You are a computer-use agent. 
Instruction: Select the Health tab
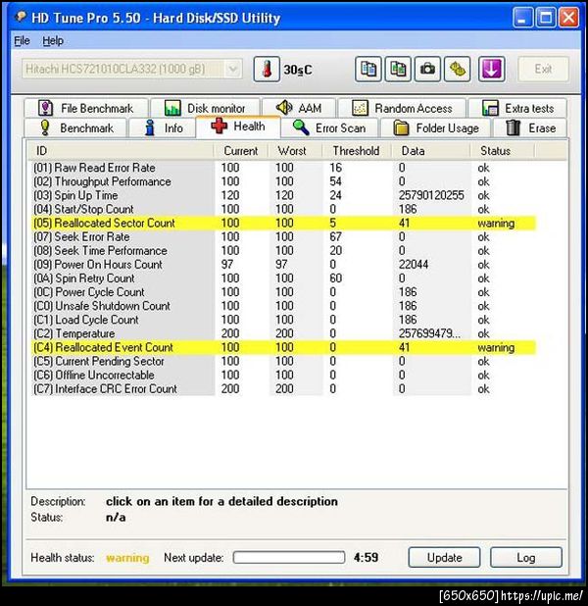coord(238,126)
